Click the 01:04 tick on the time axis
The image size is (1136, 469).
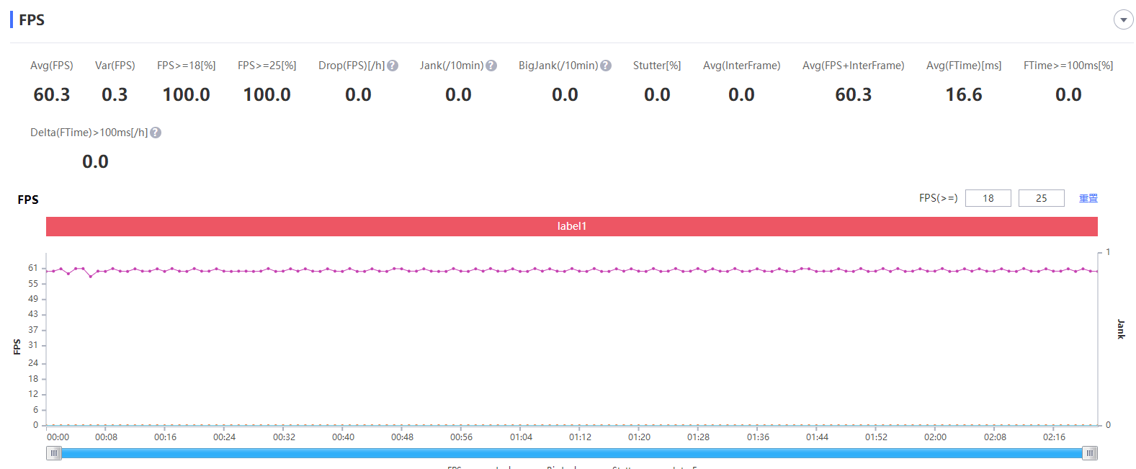coord(521,437)
